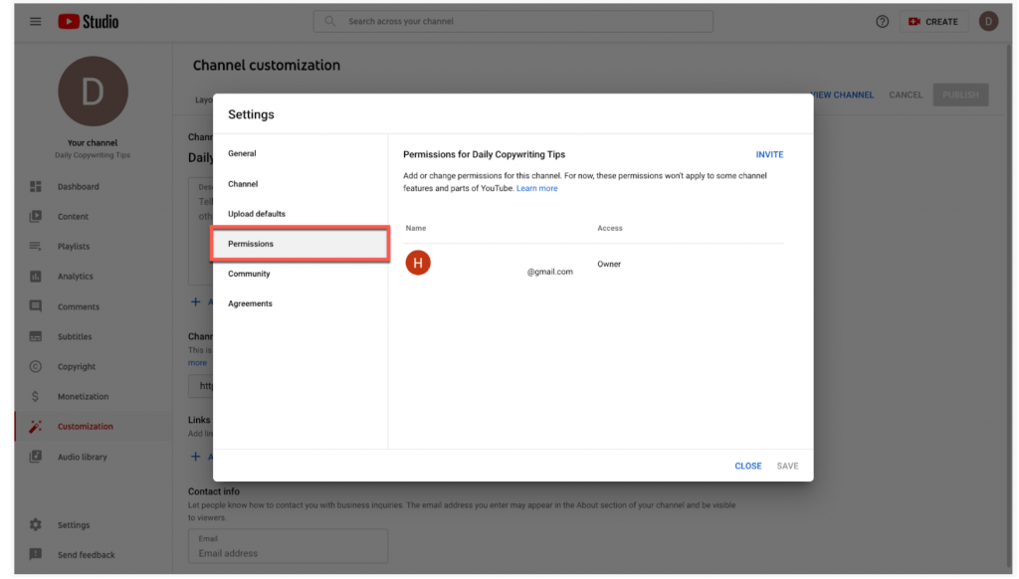Focus the channel search field

click(513, 22)
